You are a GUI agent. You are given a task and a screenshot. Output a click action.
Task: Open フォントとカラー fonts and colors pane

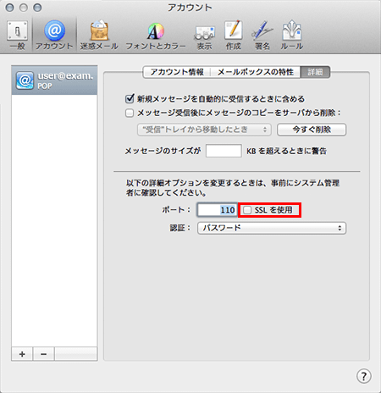[156, 35]
